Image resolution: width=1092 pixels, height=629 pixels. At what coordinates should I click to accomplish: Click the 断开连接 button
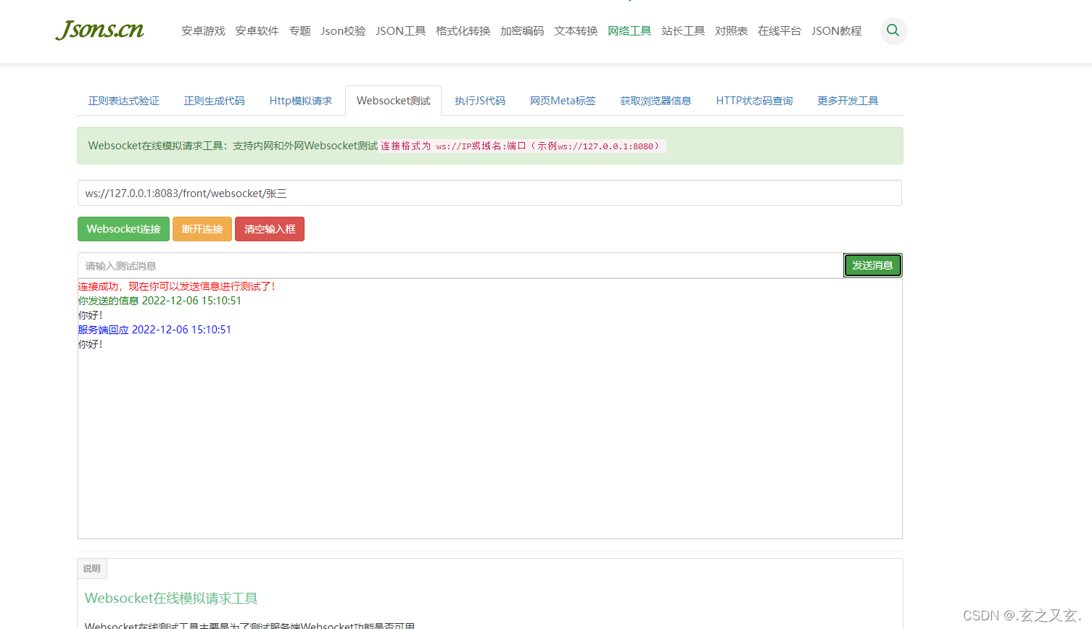(202, 228)
